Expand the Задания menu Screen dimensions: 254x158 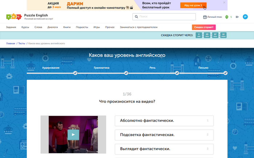tap(11, 27)
